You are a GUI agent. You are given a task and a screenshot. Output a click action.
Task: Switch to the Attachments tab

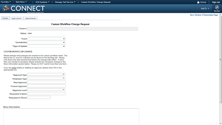click(30, 18)
